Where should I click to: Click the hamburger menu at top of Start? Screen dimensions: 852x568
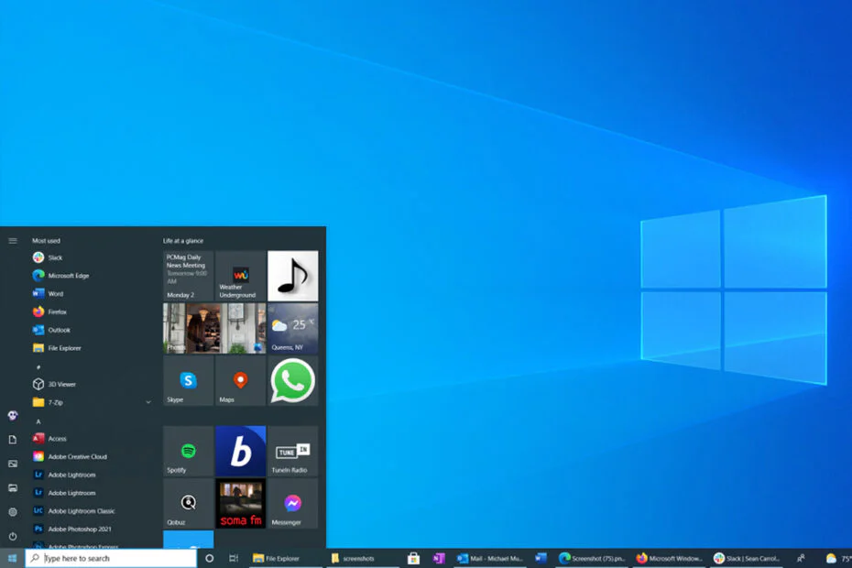13,241
